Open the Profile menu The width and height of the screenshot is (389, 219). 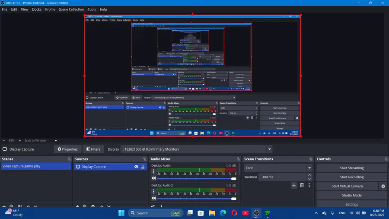tap(50, 9)
